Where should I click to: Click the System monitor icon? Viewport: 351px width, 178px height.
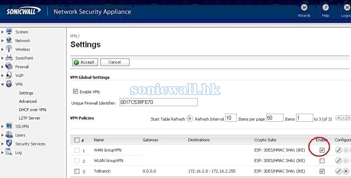pos(9,32)
